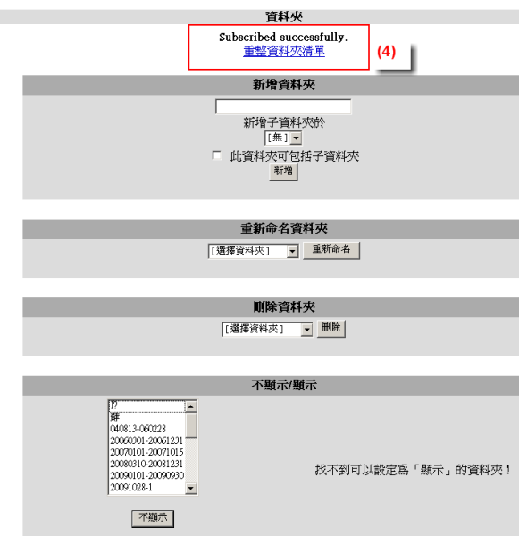The height and width of the screenshot is (536, 519).
Task: Select folder 20091028-1 in the list
Action: click(x=147, y=487)
